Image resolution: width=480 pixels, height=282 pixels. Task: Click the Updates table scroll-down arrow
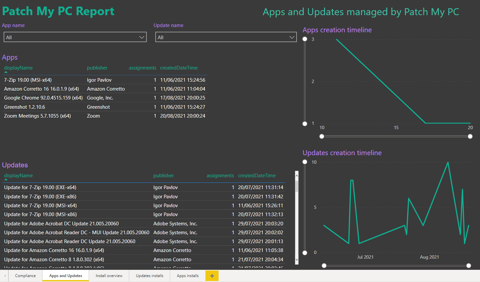point(297,259)
